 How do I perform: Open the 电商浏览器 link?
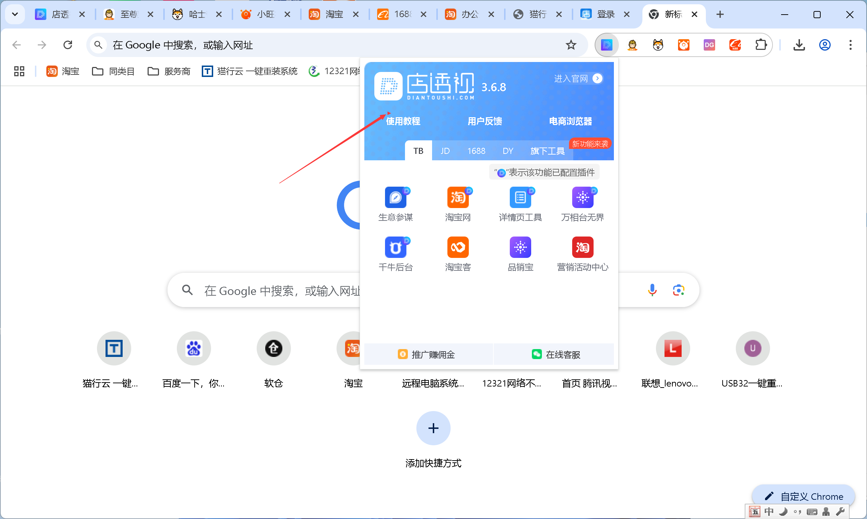point(570,121)
